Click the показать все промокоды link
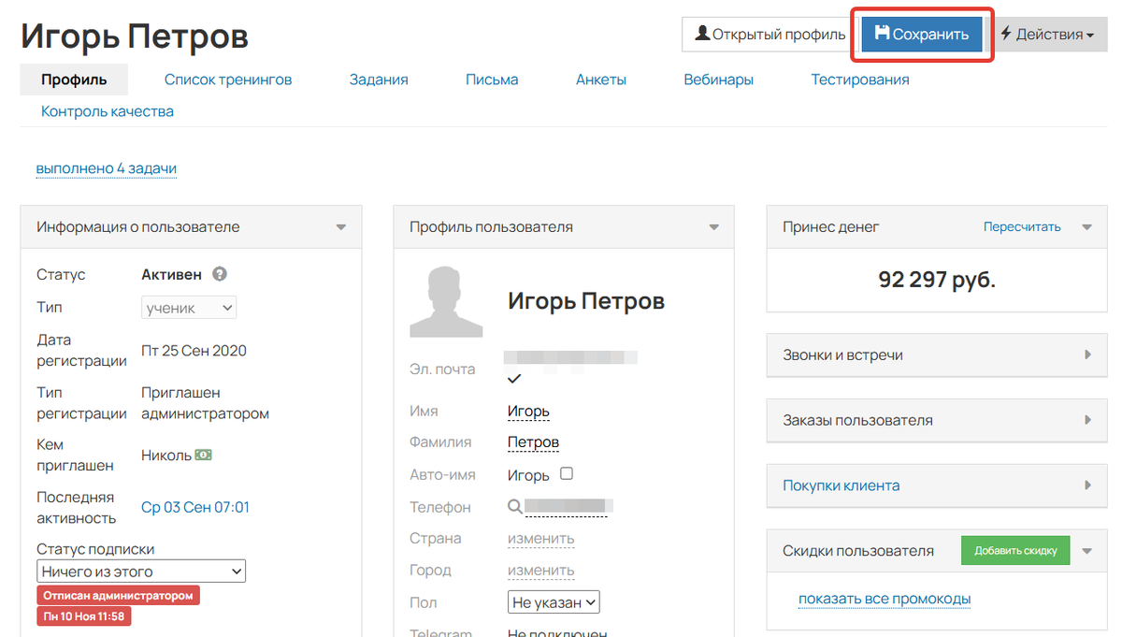Image resolution: width=1122 pixels, height=637 pixels. (x=884, y=600)
